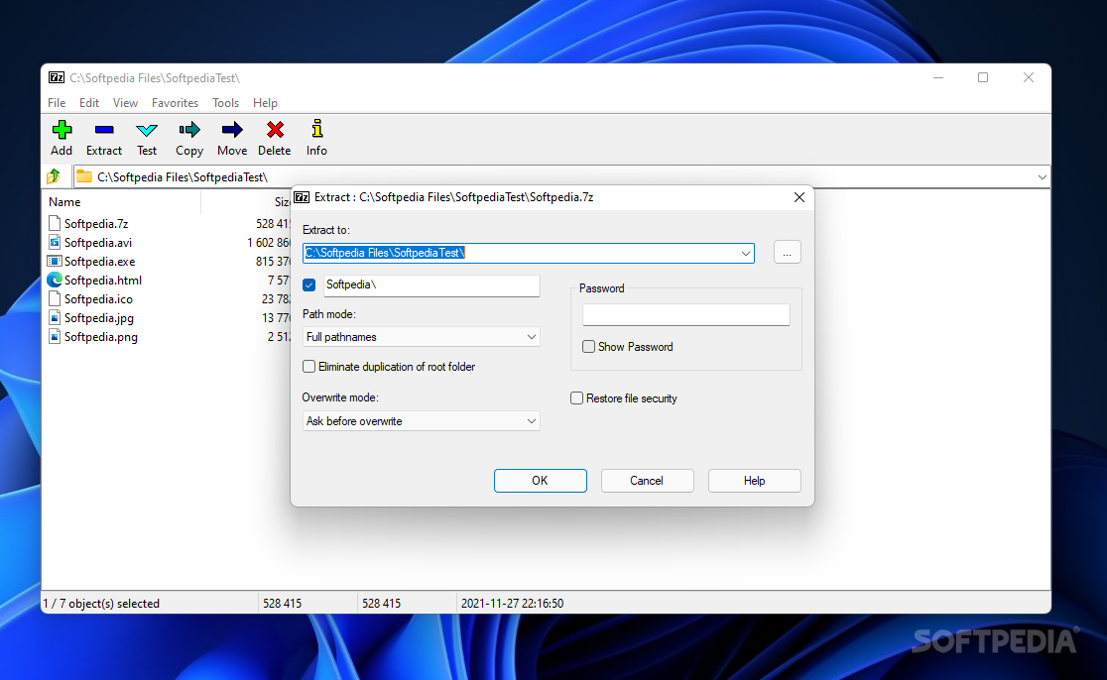Open the Edit menu
Screen dimensions: 1107x680
click(x=89, y=103)
